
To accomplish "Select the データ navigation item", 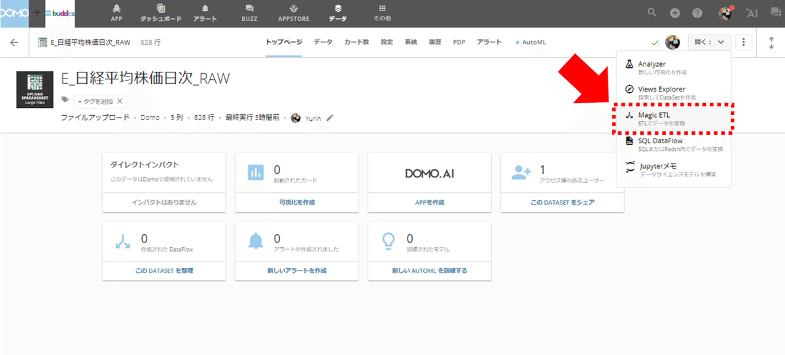I will point(338,13).
